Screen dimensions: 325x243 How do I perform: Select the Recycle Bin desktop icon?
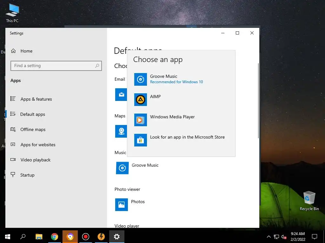pyautogui.click(x=309, y=201)
